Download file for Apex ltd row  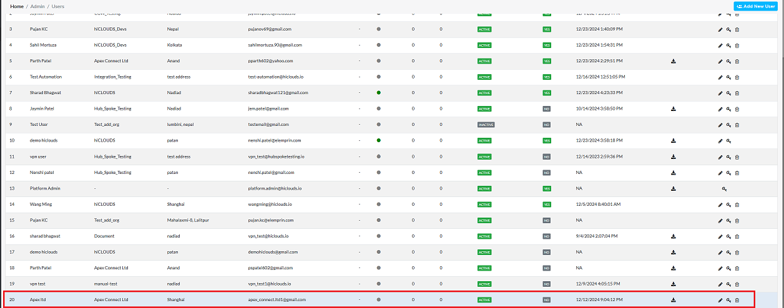coord(674,299)
